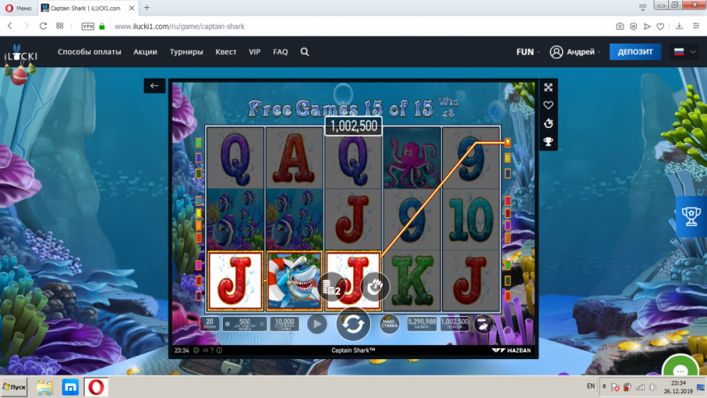Set maximum bet with Макс. Ставка

389,324
